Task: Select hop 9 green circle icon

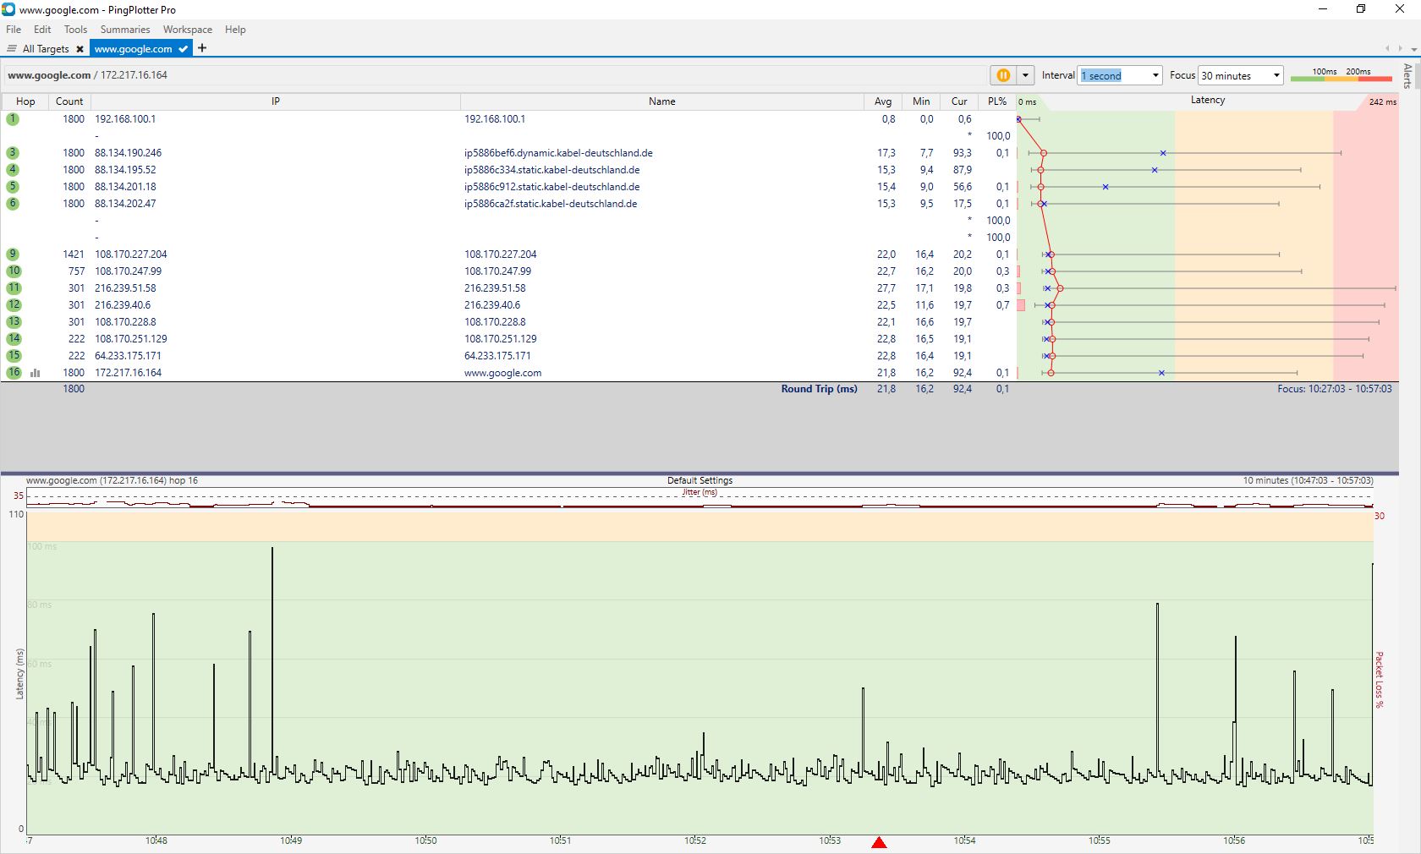Action: 13,255
